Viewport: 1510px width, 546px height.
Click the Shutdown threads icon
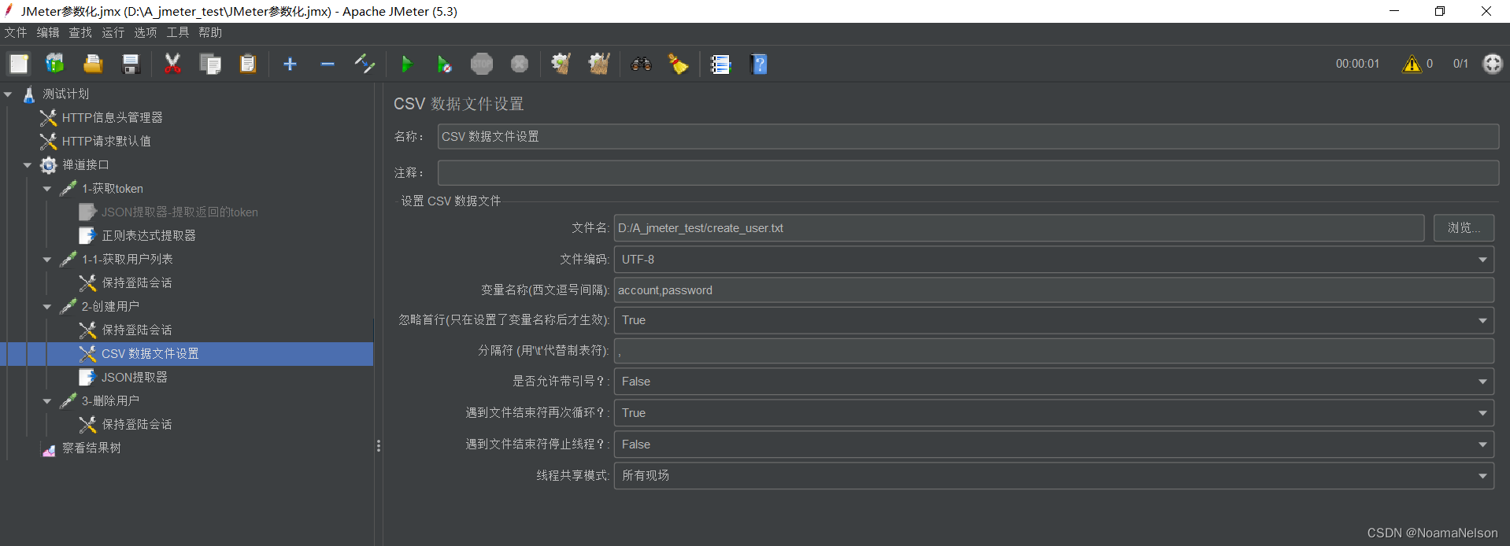520,64
